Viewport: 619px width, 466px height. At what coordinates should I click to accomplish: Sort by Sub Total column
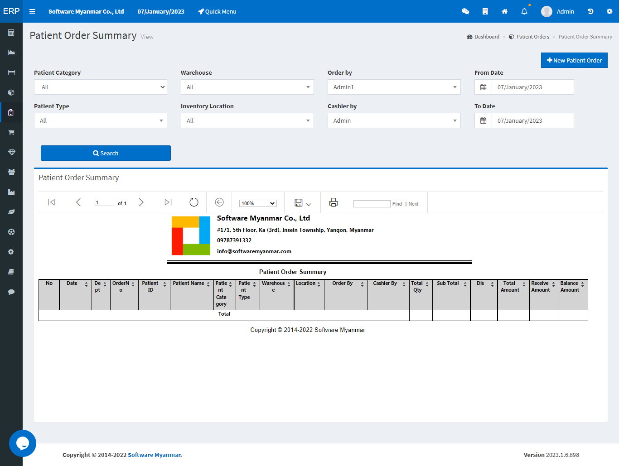click(465, 284)
